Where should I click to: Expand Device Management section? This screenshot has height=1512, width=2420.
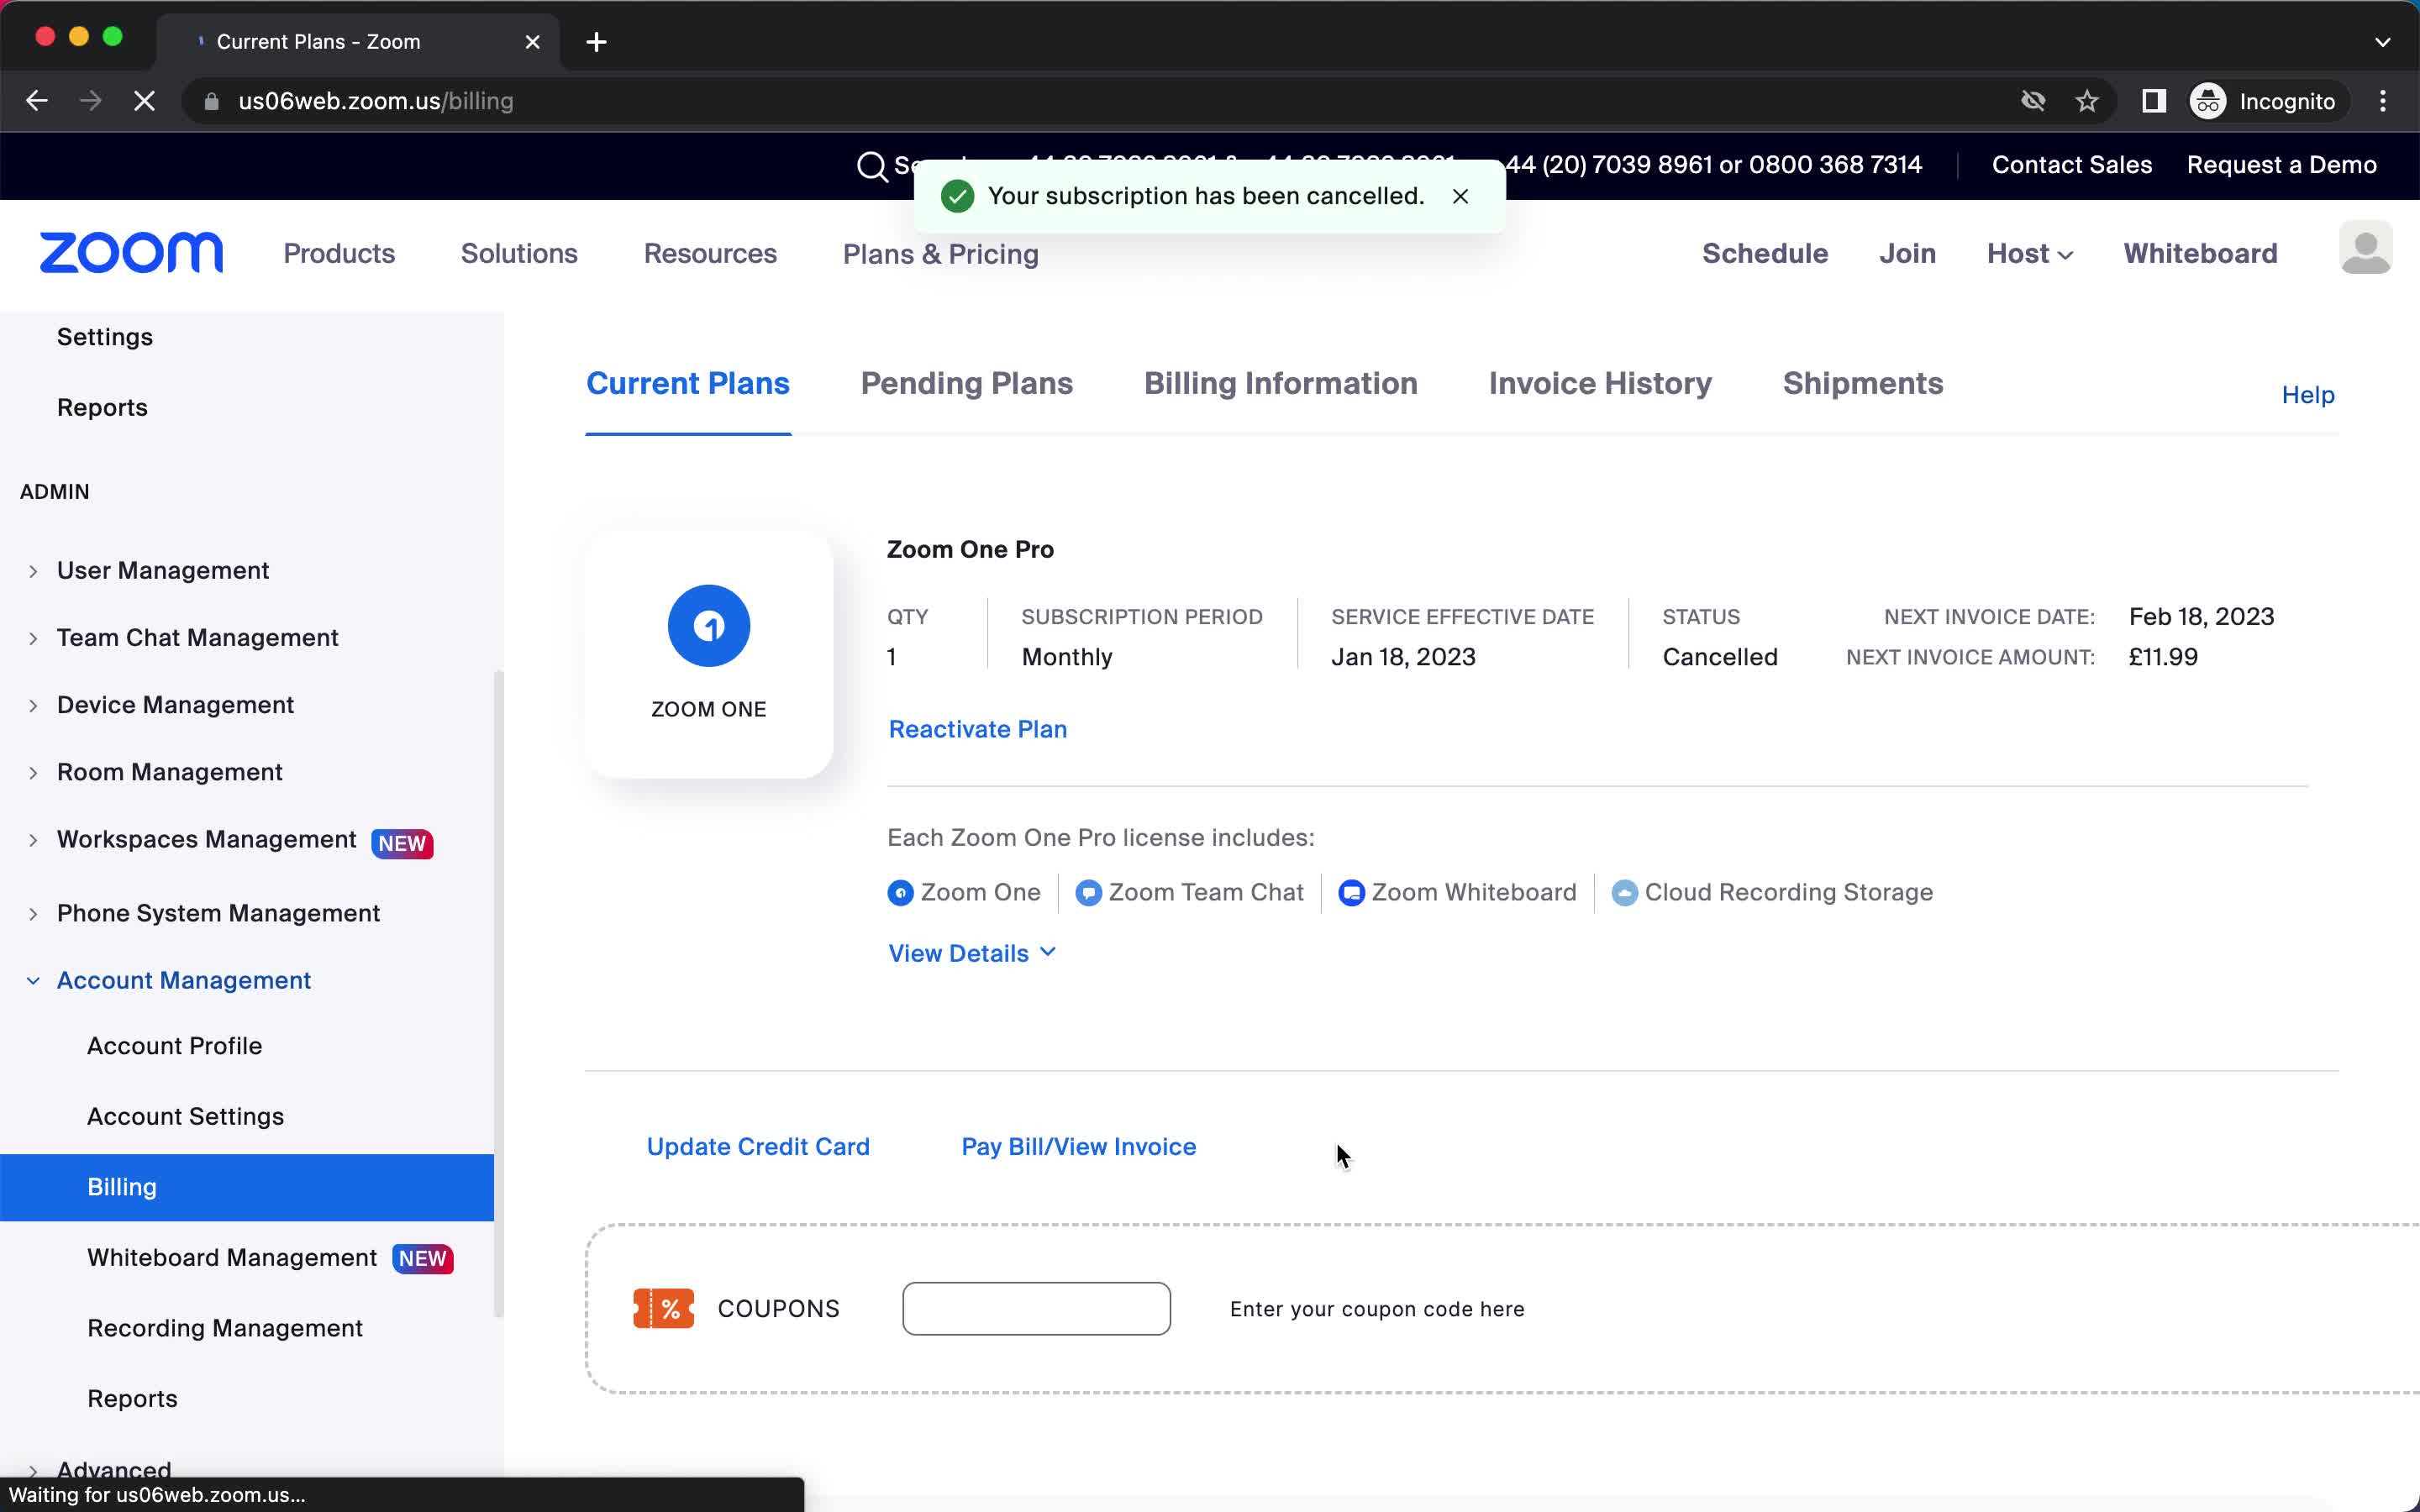coord(33,706)
